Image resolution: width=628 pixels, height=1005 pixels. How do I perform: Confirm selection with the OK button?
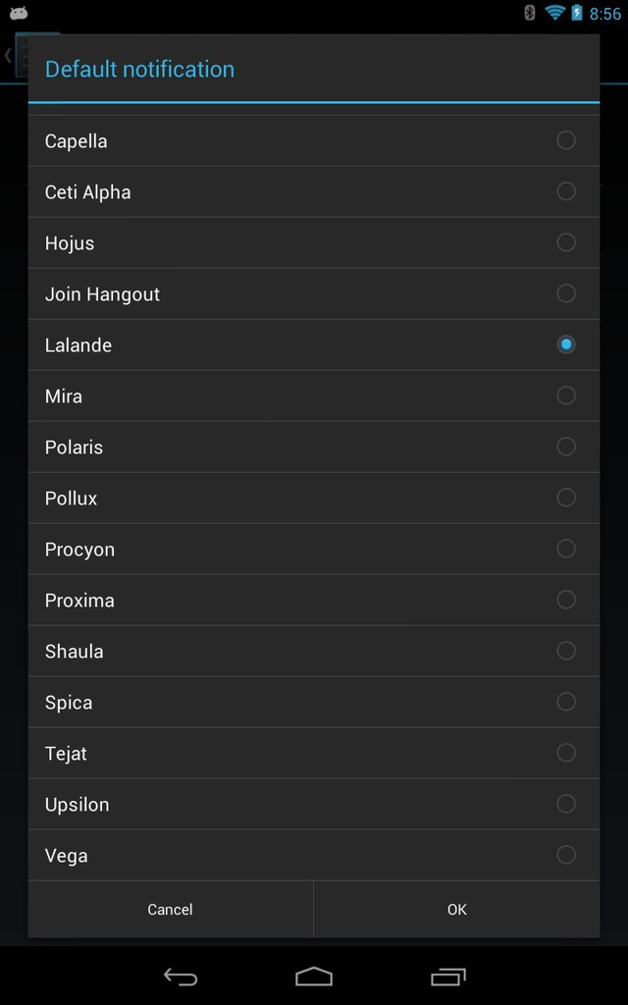coord(457,909)
